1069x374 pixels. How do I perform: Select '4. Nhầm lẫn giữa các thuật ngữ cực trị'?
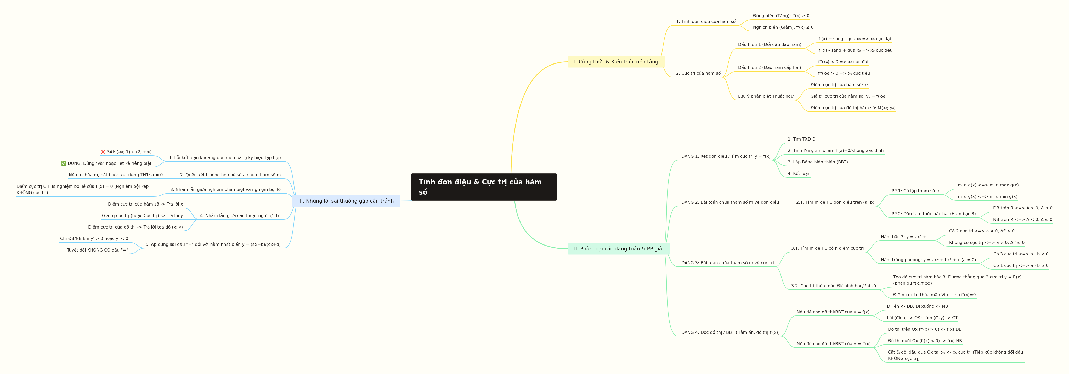[x=240, y=215]
